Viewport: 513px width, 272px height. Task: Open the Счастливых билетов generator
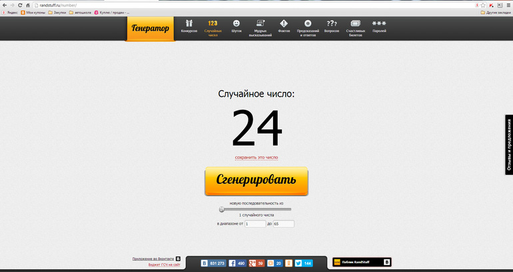tap(355, 27)
